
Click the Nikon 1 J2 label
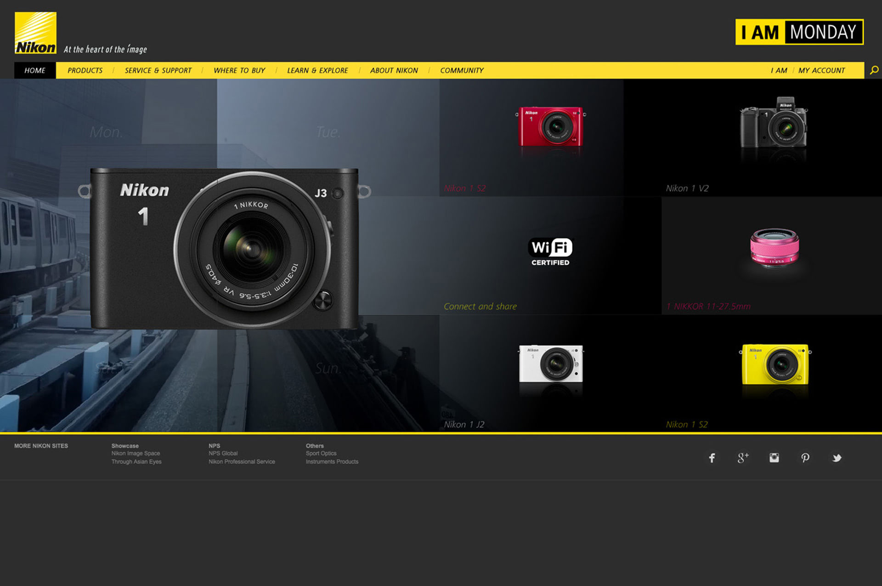coord(464,424)
